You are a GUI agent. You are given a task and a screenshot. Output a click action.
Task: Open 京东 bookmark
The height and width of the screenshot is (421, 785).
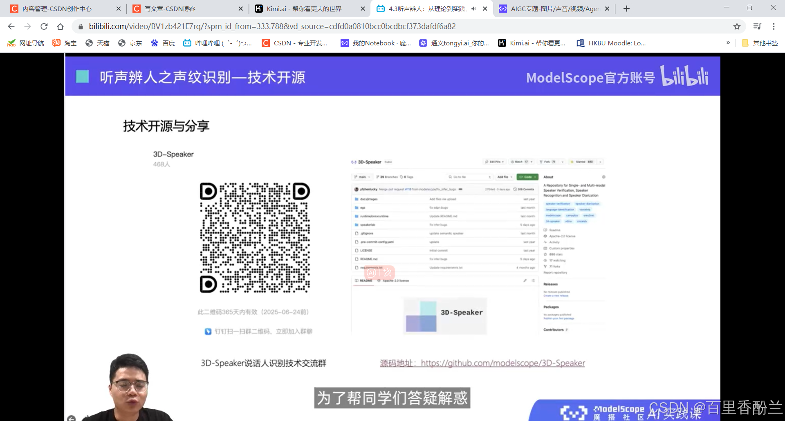130,43
